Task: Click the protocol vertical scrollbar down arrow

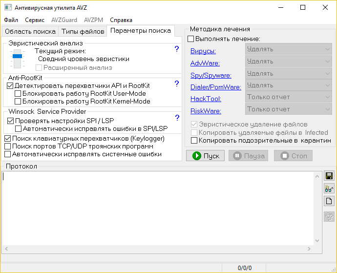Action: click(x=317, y=241)
